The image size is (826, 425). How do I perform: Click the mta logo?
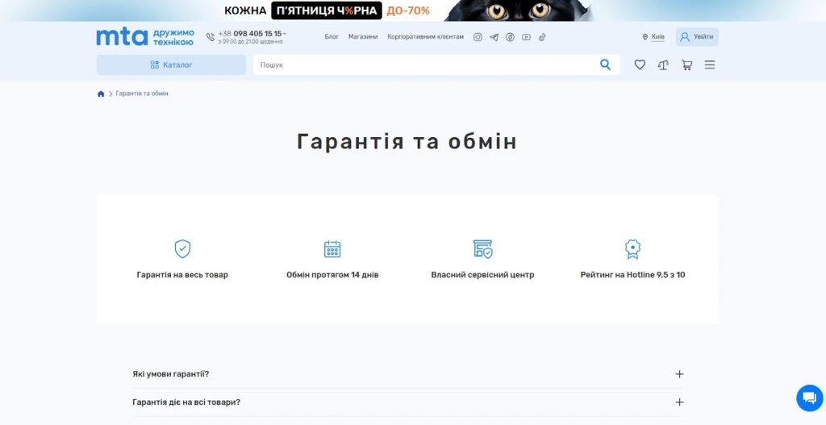pyautogui.click(x=122, y=37)
